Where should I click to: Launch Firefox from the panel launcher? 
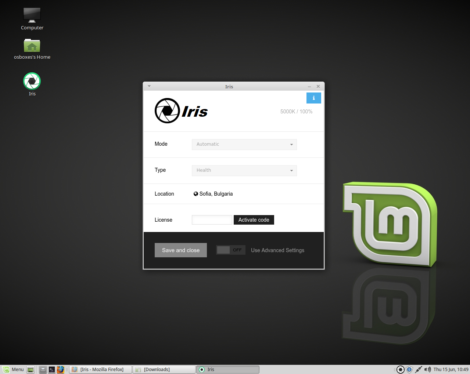click(61, 370)
